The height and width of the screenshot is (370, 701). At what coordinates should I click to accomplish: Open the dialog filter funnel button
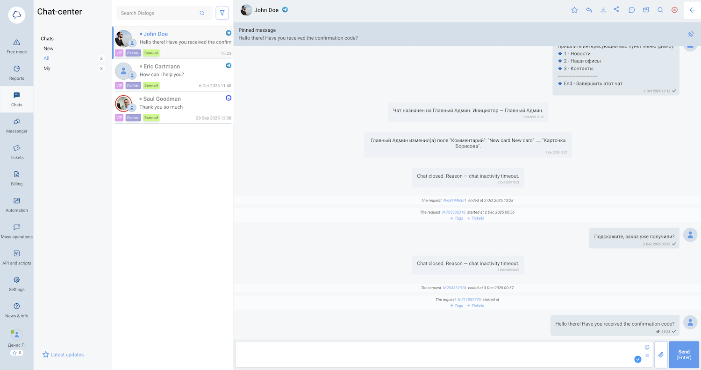click(222, 13)
